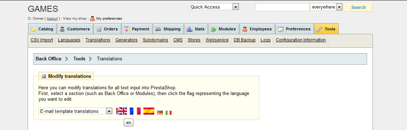This screenshot has width=407, height=130.
Task: Click the Search button
Action: click(358, 7)
